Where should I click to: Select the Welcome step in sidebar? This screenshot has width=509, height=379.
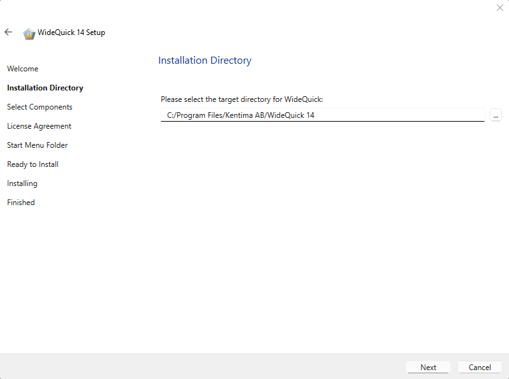(x=23, y=69)
